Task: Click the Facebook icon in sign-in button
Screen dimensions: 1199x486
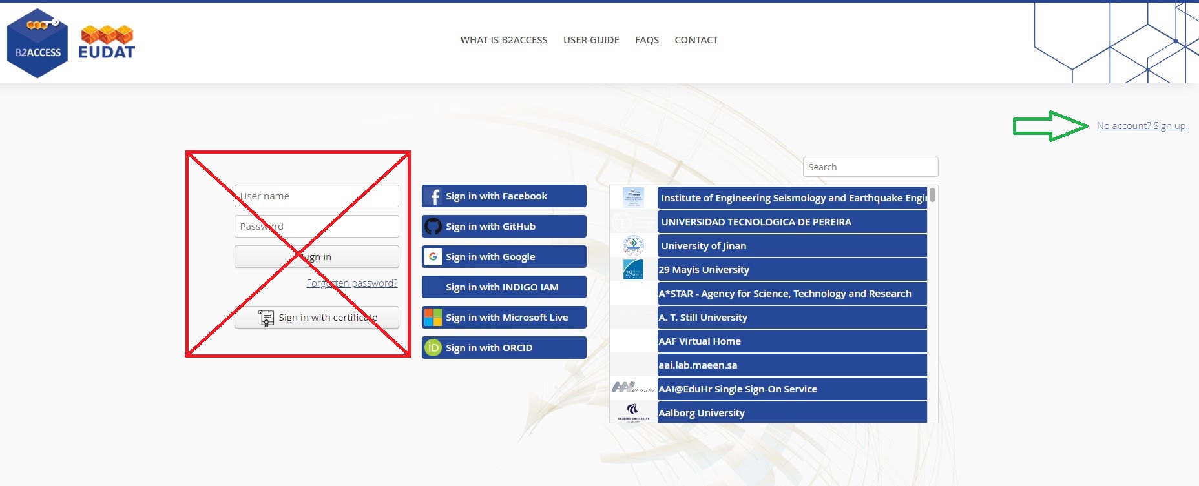Action: point(434,196)
